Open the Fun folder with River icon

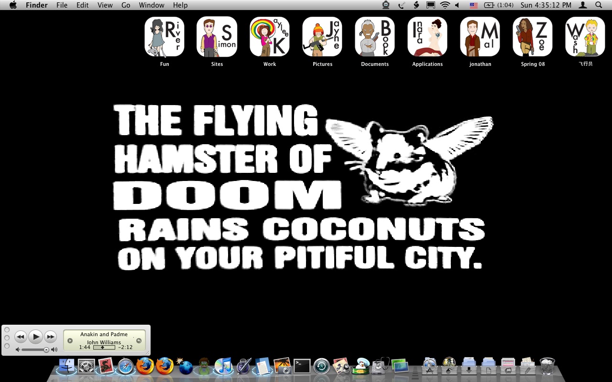(164, 37)
